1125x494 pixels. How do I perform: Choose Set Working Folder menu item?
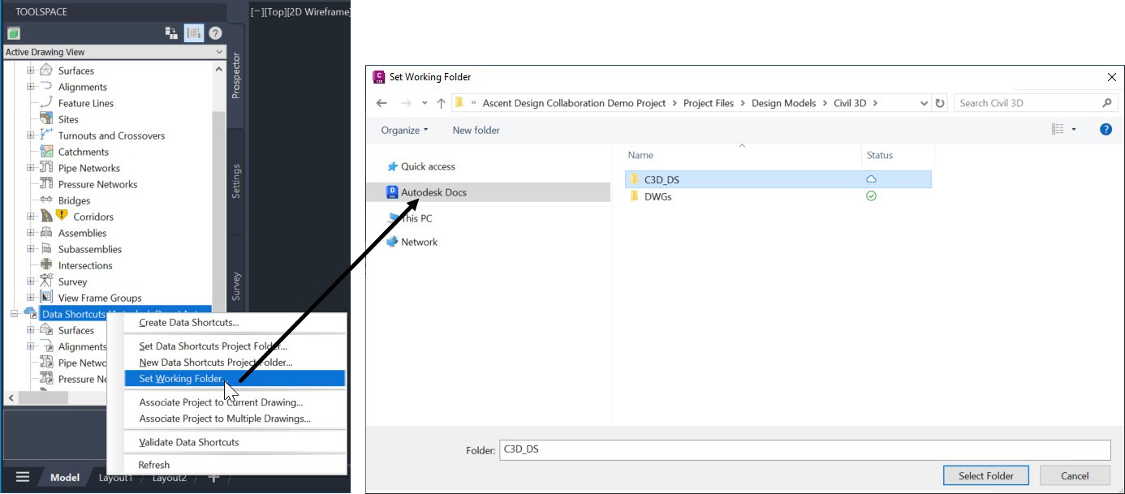(x=235, y=379)
